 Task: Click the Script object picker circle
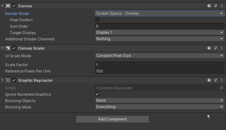tap(222, 88)
